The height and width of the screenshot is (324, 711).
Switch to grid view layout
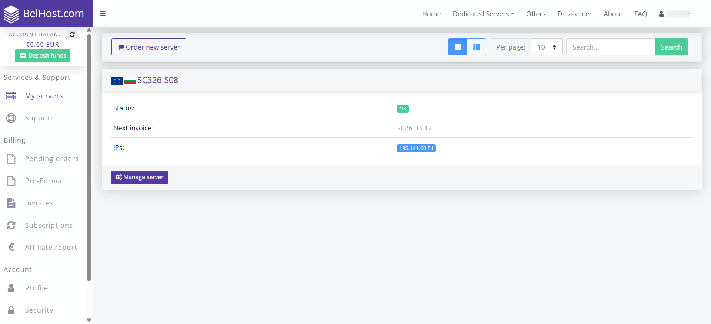(458, 47)
